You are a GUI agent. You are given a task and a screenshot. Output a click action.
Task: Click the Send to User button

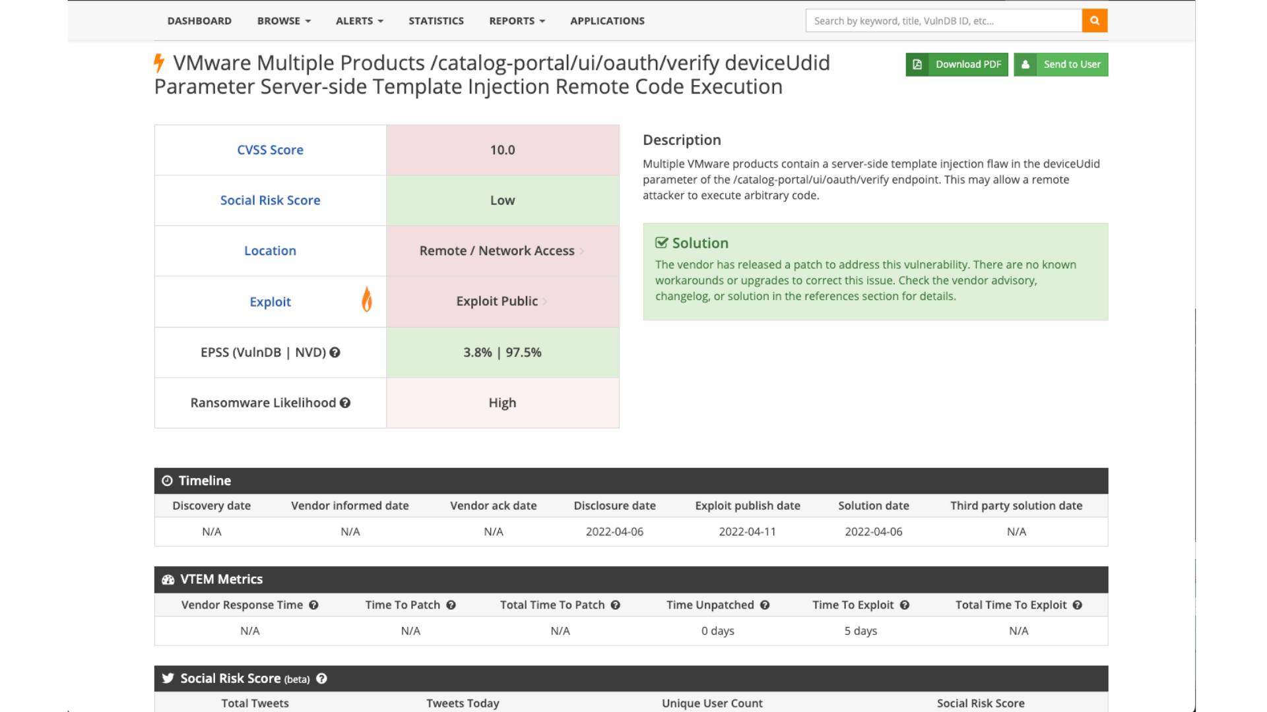tap(1060, 65)
